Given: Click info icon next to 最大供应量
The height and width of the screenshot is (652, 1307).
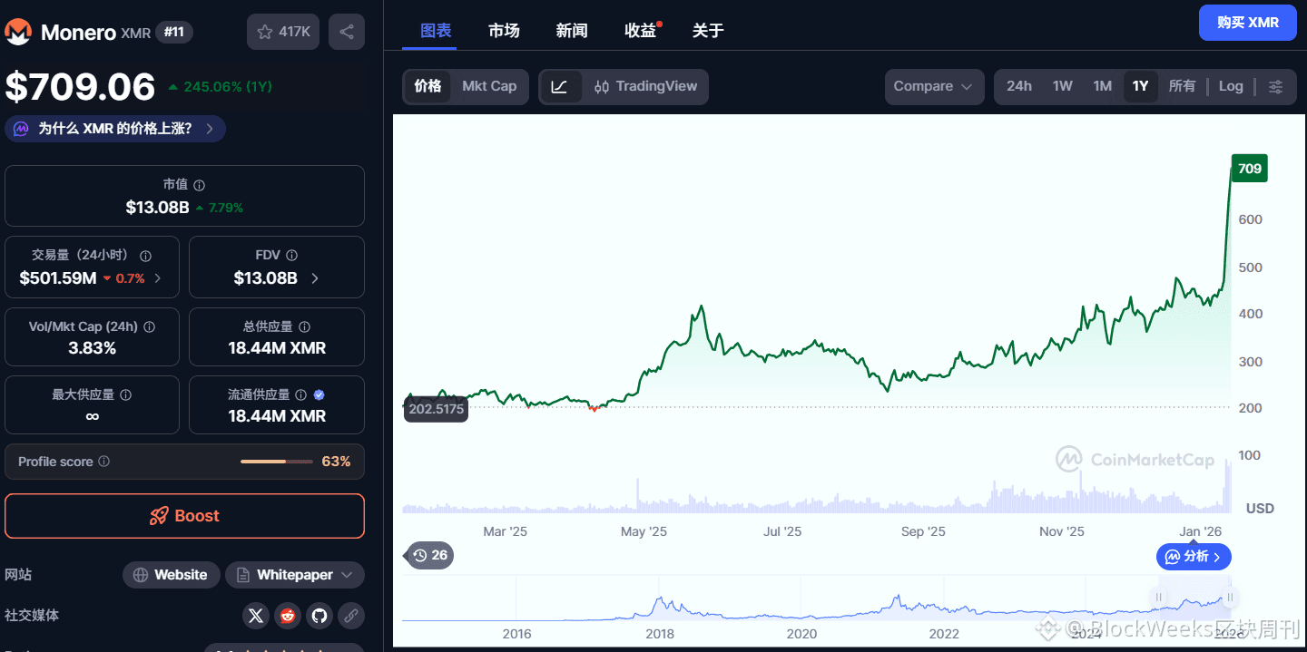Looking at the screenshot, I should (x=125, y=394).
